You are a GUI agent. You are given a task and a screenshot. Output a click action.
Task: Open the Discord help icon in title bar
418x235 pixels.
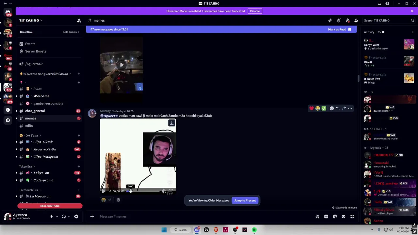click(387, 4)
